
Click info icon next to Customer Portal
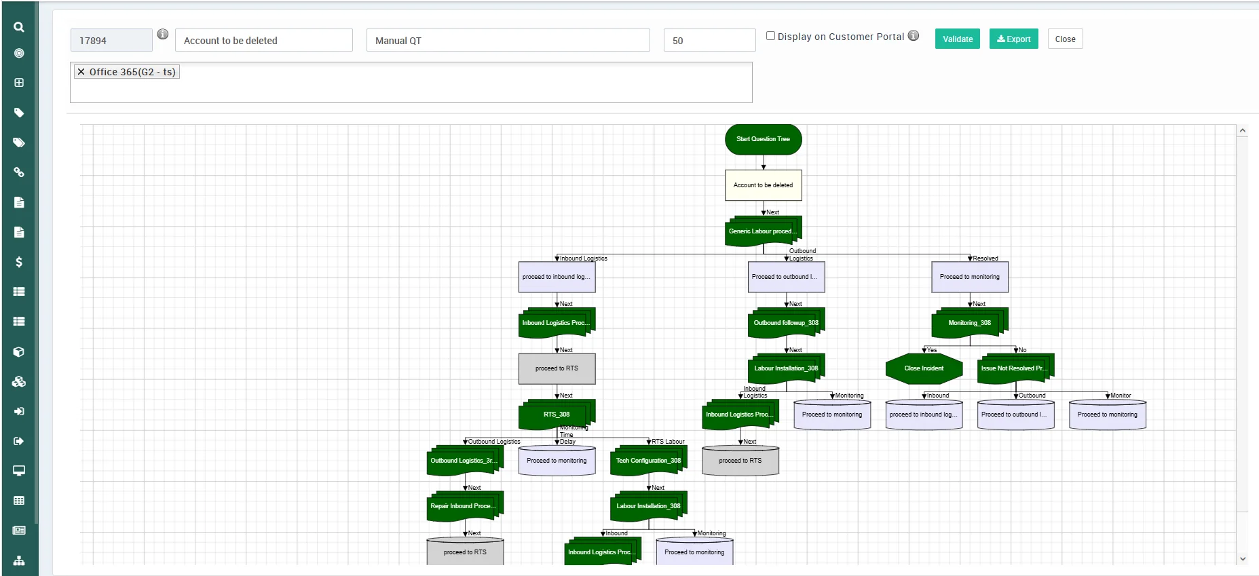914,35
